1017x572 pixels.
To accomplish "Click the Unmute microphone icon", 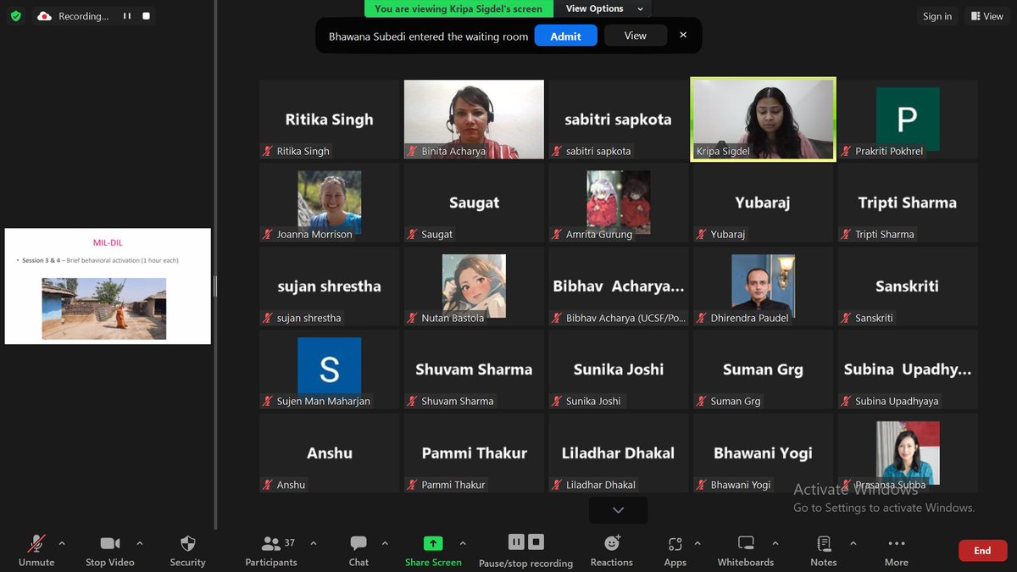I will (x=36, y=543).
